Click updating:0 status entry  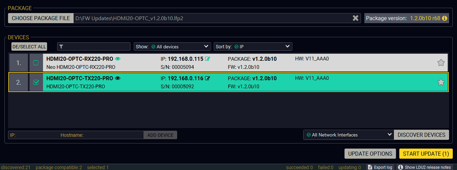pyautogui.click(x=350, y=167)
